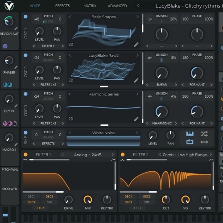Image resolution: width=223 pixels, height=223 pixels.
Task: Switch to the ADVANCED tab
Action: click(x=117, y=6)
